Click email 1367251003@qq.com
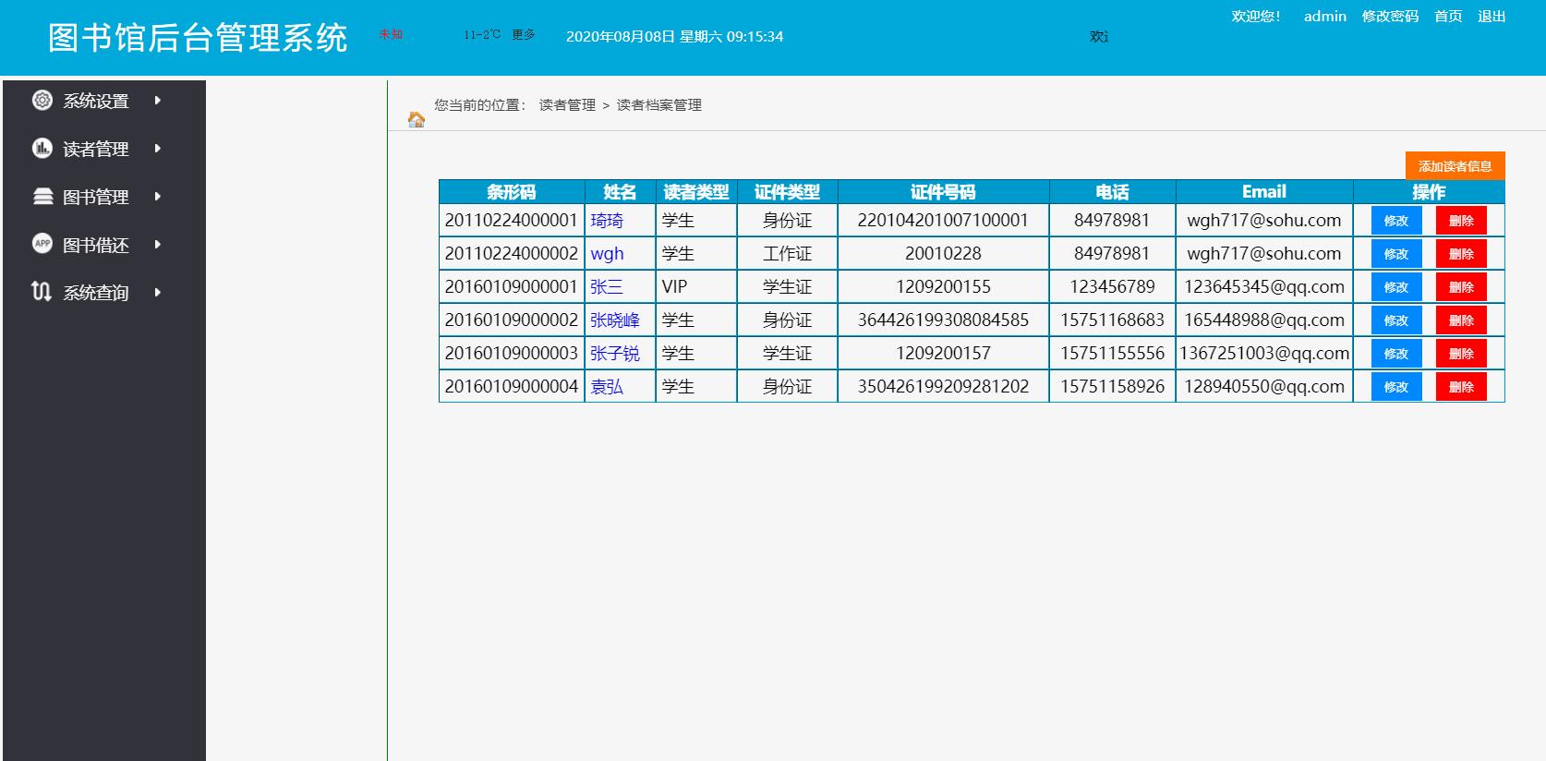This screenshot has height=761, width=1546. 1264,354
